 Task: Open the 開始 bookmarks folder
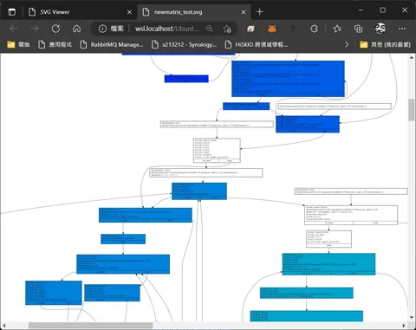click(18, 44)
